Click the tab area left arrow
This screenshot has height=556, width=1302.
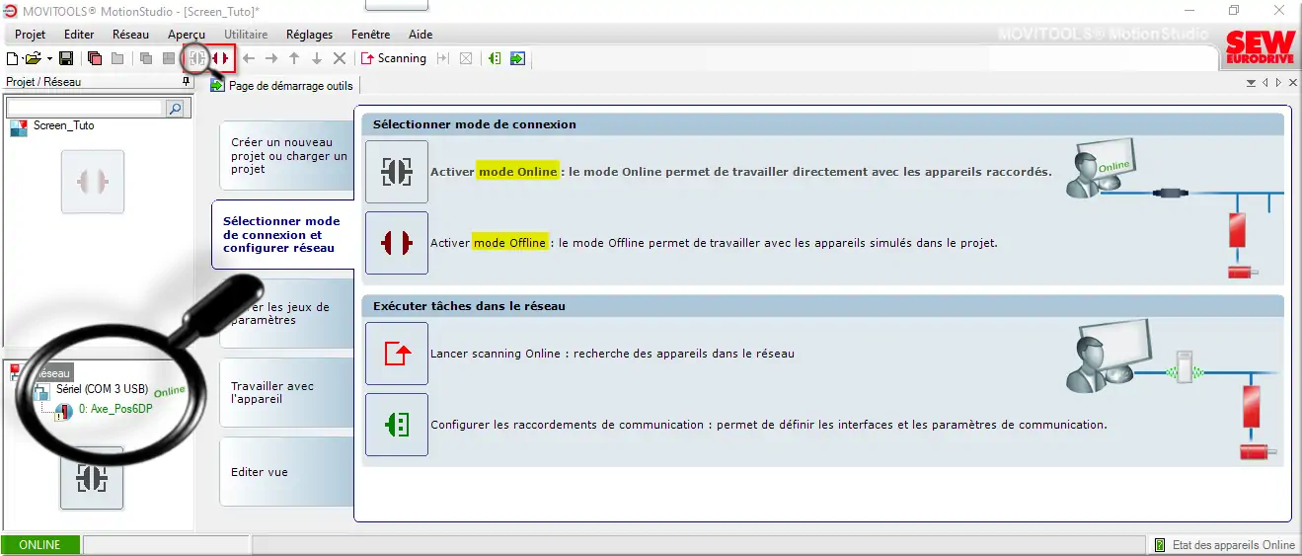click(1265, 83)
